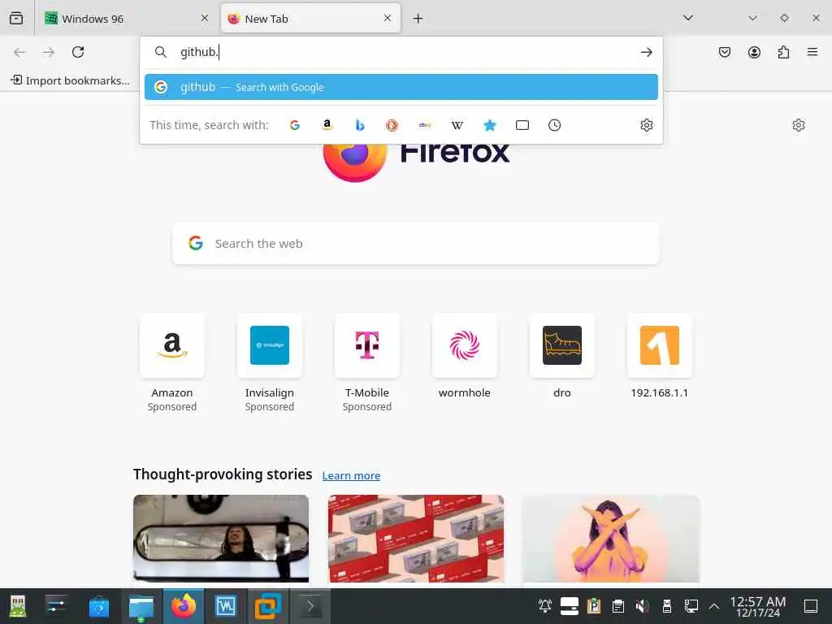Focus the 'Search the web' box
Screen dimensions: 832x624
coord(416,244)
